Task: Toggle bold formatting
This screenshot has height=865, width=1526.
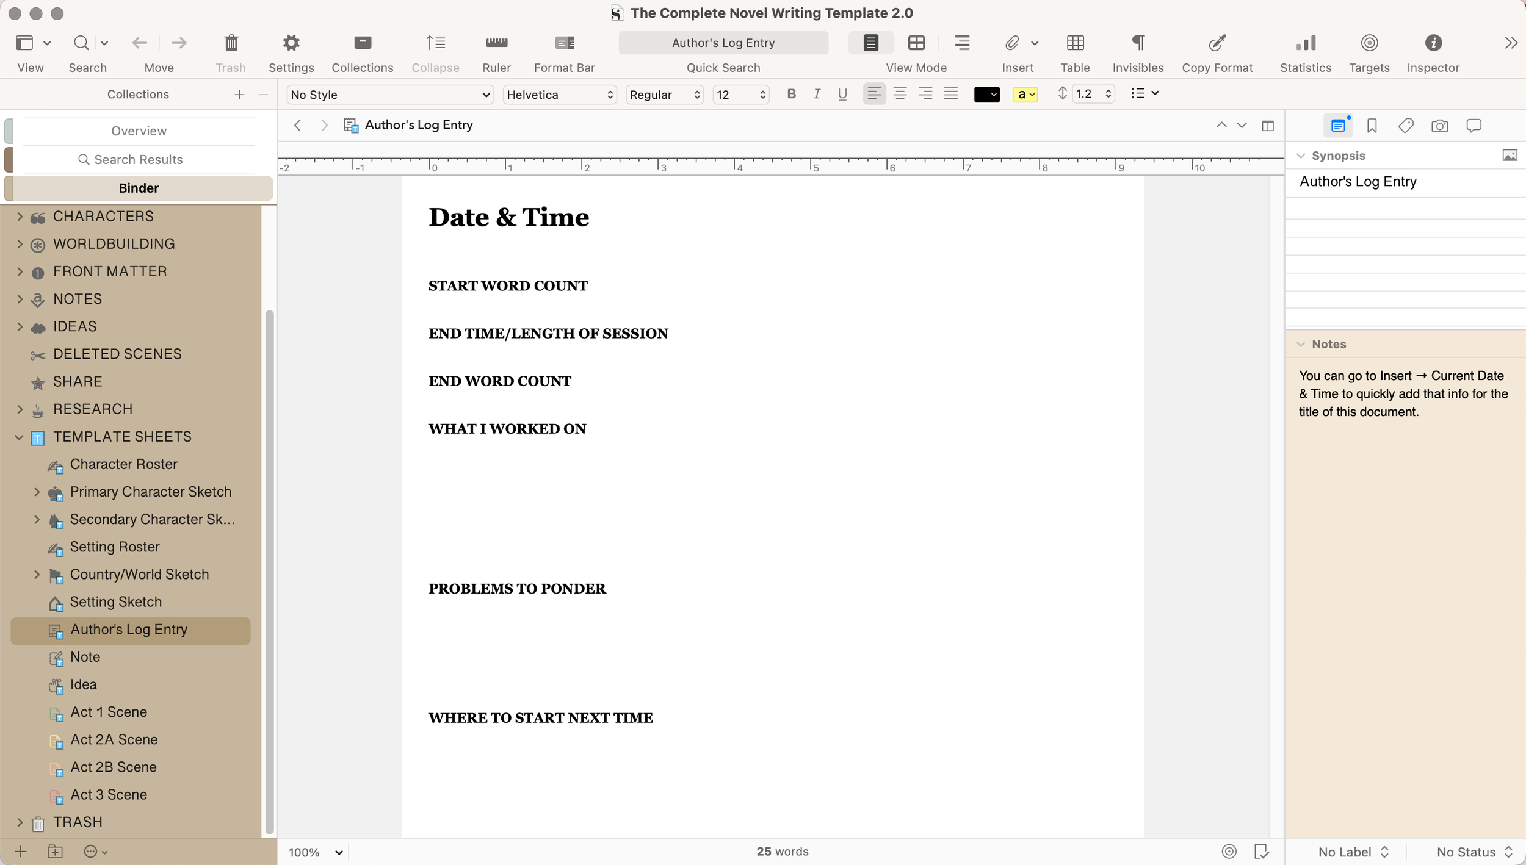Action: pos(791,93)
